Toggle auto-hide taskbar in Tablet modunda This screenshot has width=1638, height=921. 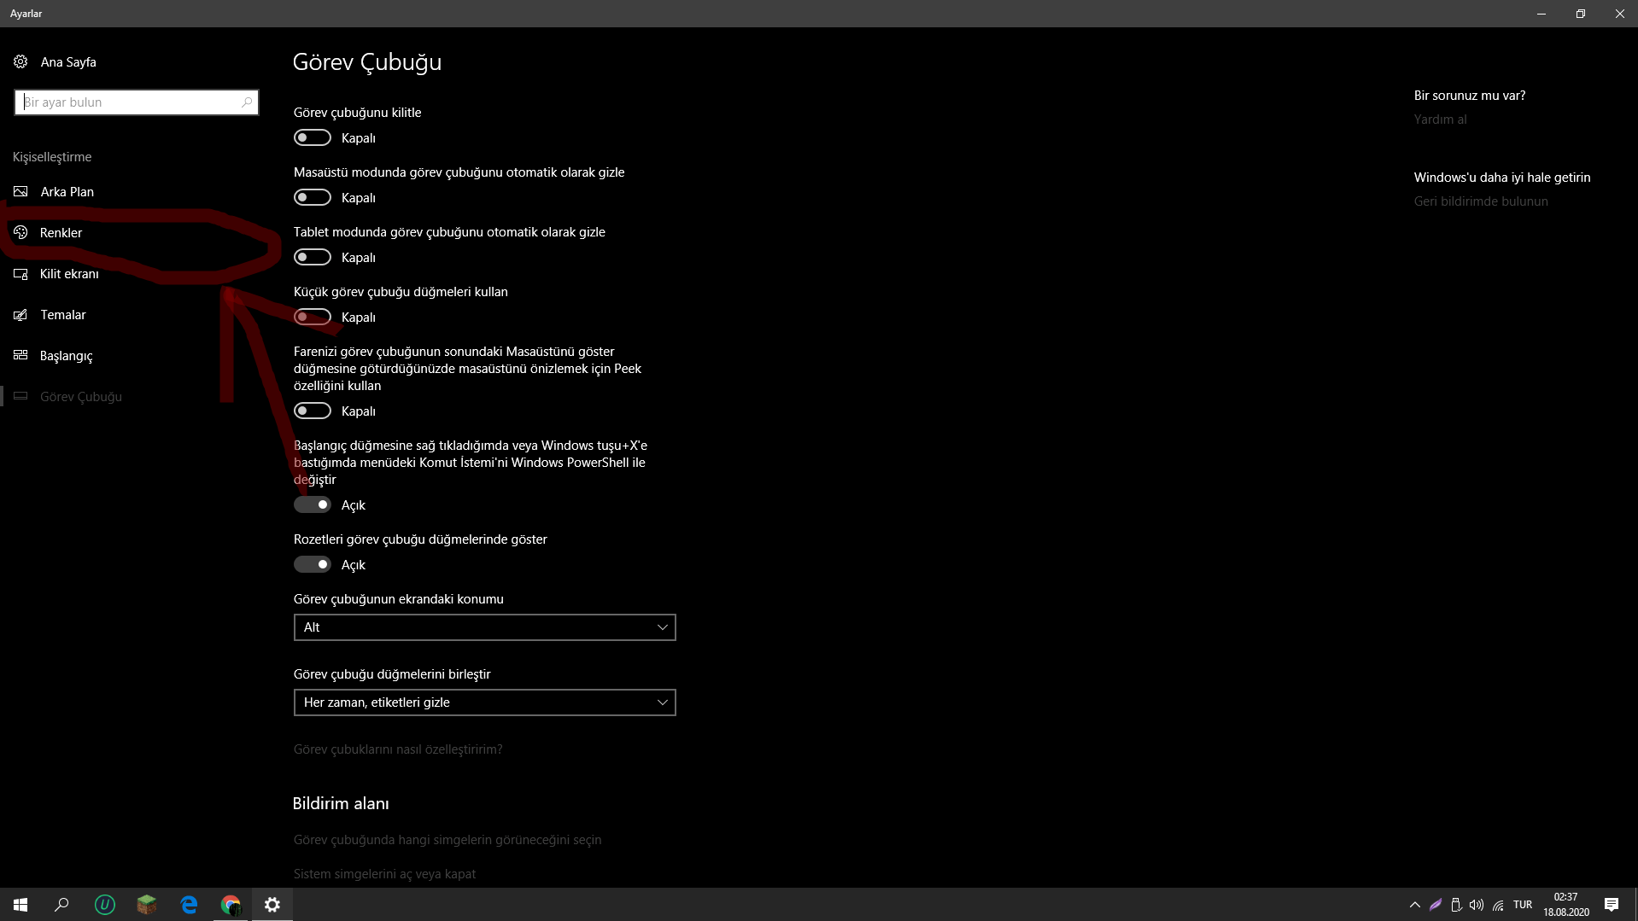[313, 257]
